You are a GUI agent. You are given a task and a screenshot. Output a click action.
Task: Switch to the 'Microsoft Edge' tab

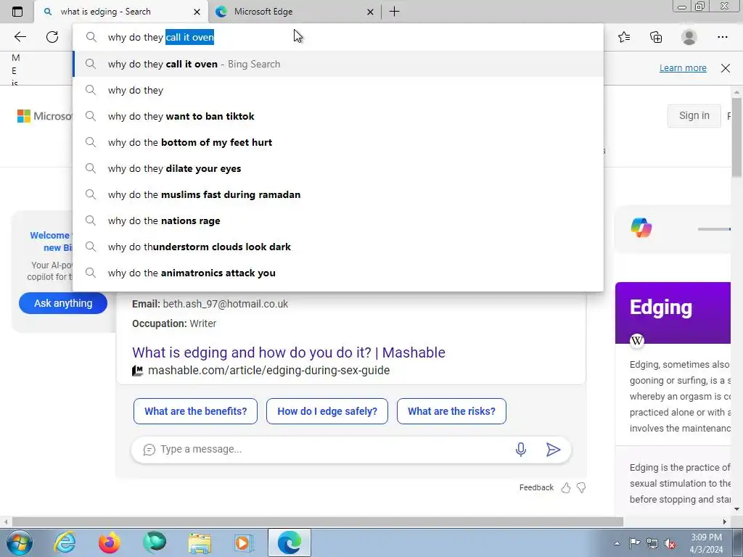(x=294, y=12)
